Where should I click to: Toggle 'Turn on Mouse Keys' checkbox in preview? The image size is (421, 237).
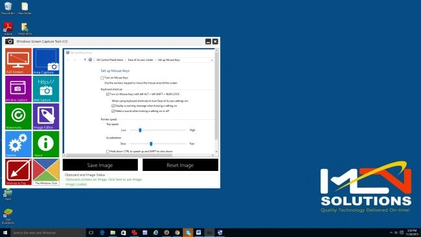point(102,78)
